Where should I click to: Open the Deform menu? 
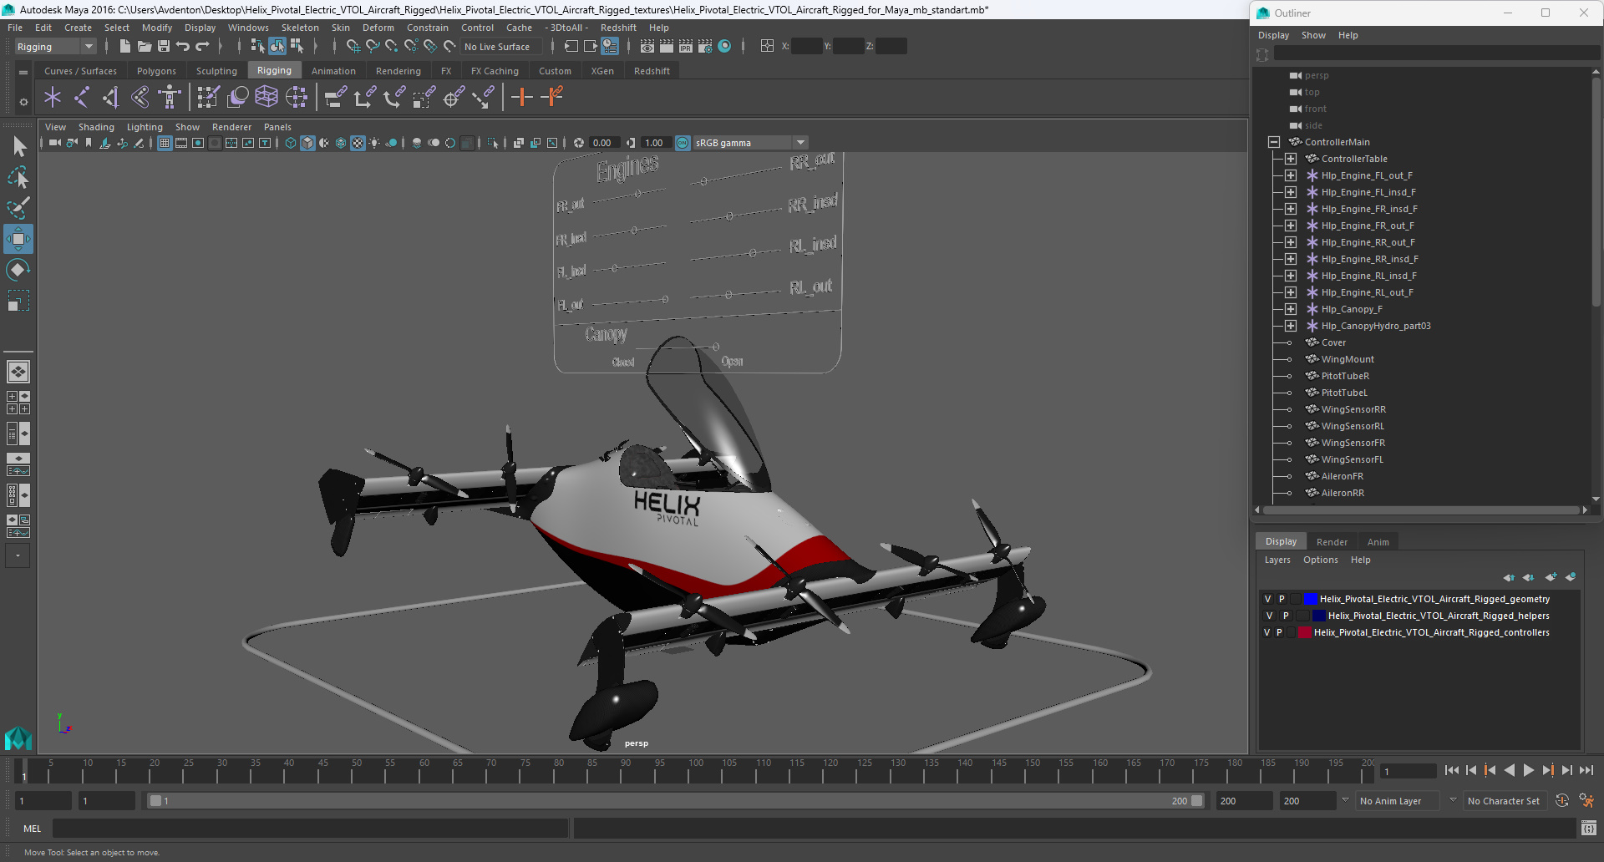point(378,28)
